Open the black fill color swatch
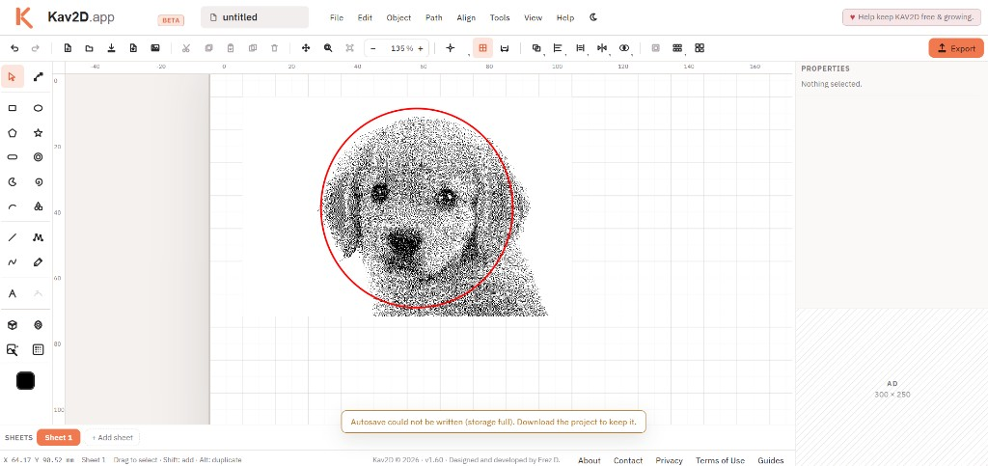 point(25,381)
